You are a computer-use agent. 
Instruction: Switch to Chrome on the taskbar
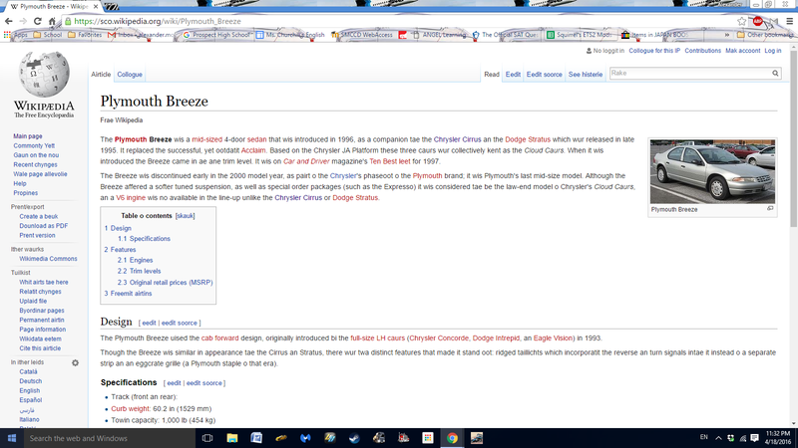pos(452,438)
